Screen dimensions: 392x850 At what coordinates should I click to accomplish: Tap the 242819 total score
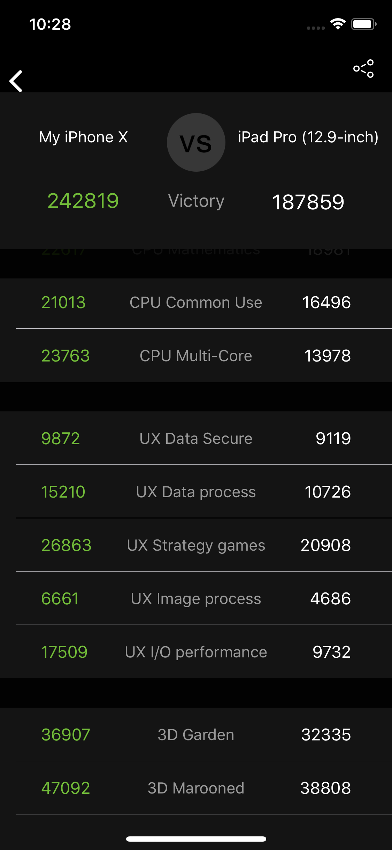coord(83,201)
